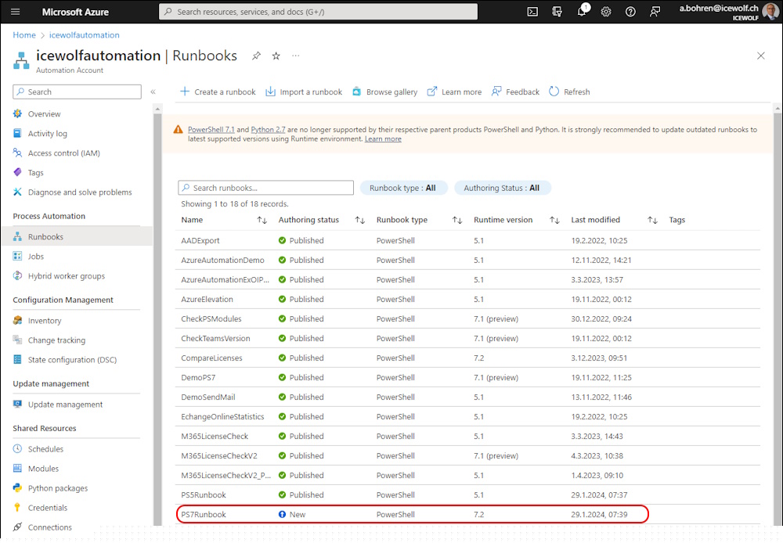The height and width of the screenshot is (543, 783).
Task: Sort by Authoring status column arrows
Action: (x=359, y=220)
